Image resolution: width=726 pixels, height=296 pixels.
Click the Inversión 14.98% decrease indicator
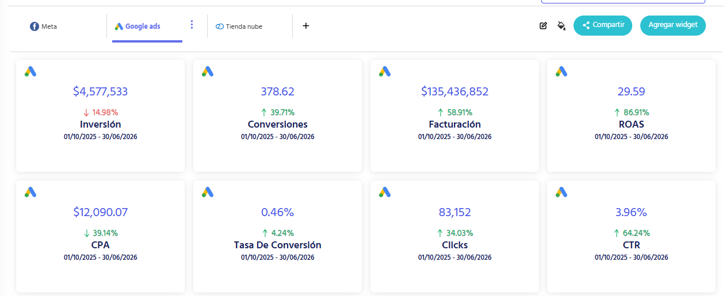(100, 112)
